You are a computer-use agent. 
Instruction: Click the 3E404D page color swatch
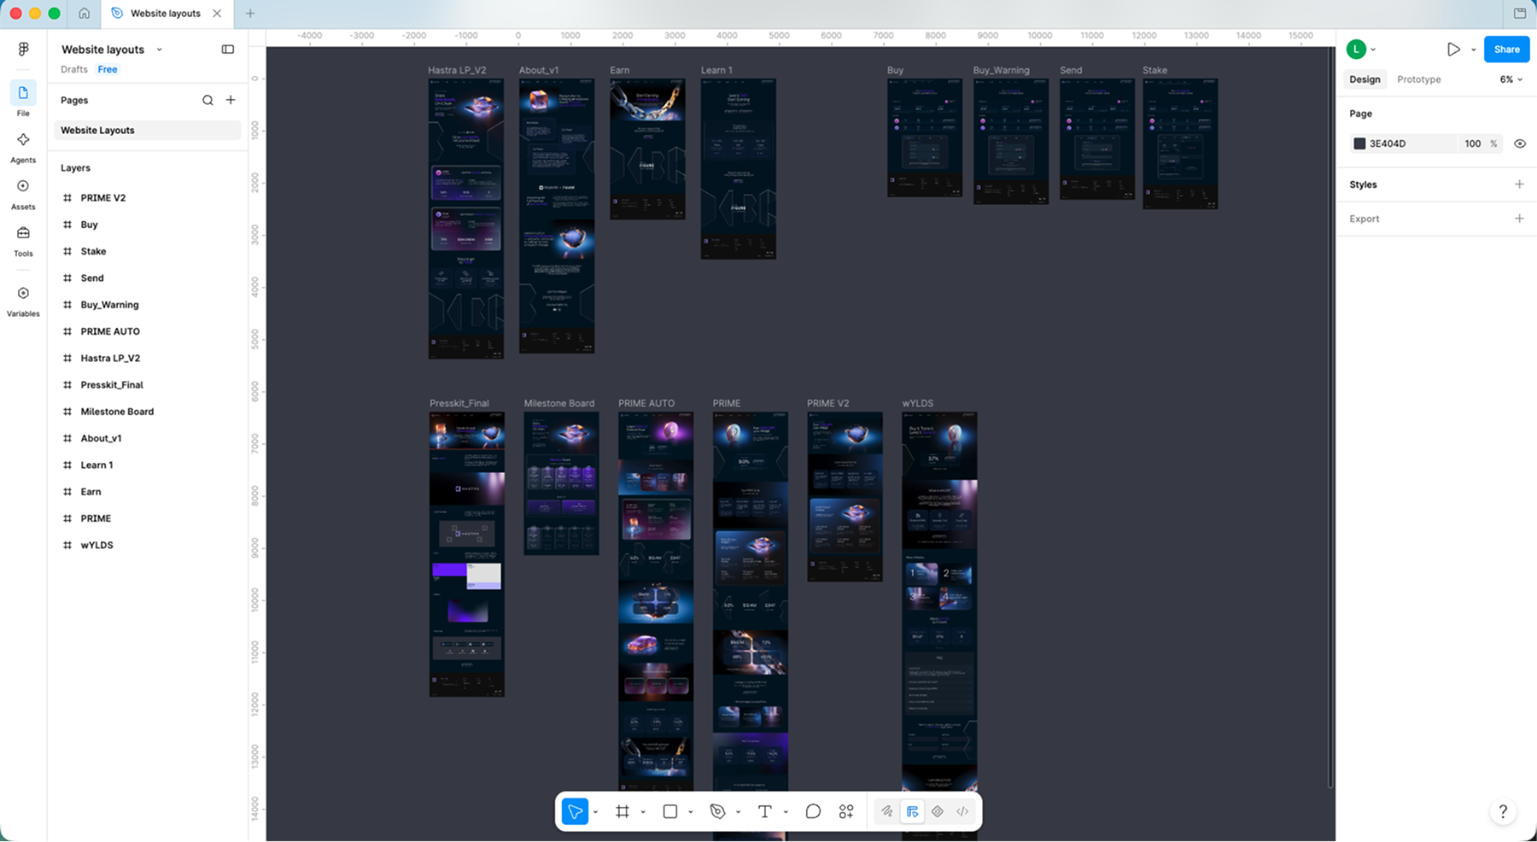click(1359, 143)
